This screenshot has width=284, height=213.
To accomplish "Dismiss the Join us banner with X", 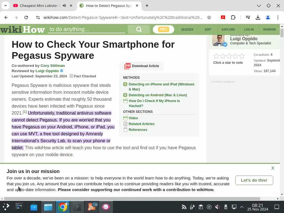I will [273, 168].
